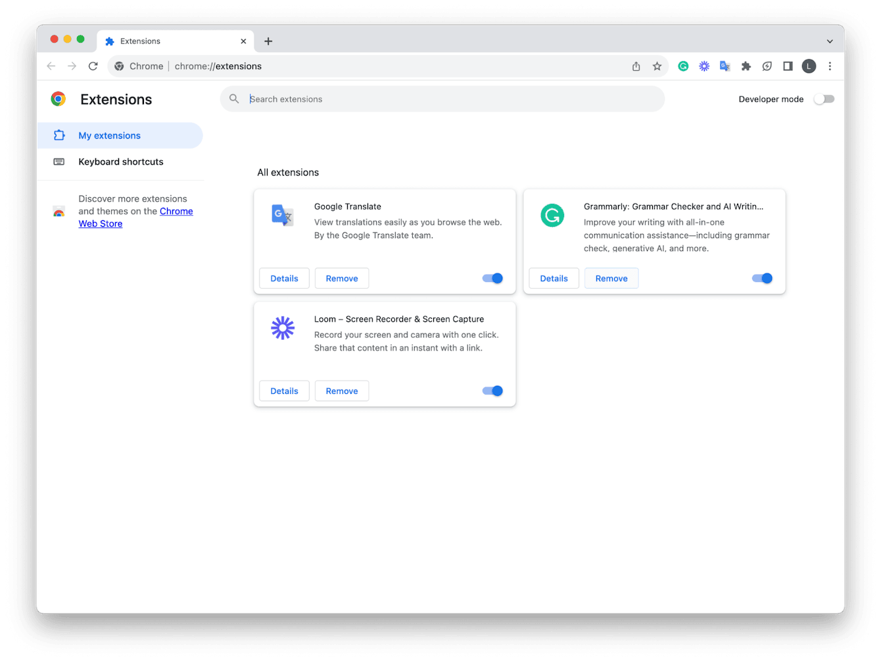Image resolution: width=881 pixels, height=662 pixels.
Task: Click the Loom – Screen Recorder title text
Action: (399, 319)
